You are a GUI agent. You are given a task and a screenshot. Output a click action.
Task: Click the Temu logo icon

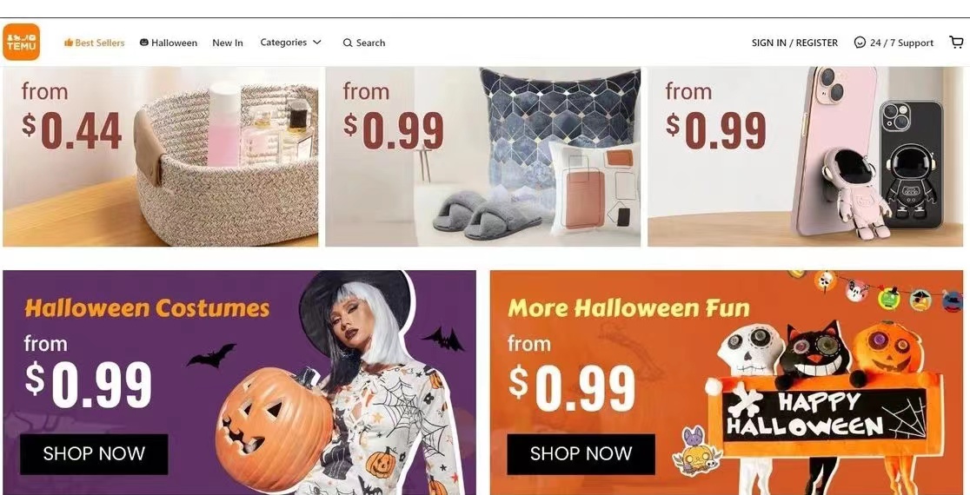pyautogui.click(x=21, y=42)
